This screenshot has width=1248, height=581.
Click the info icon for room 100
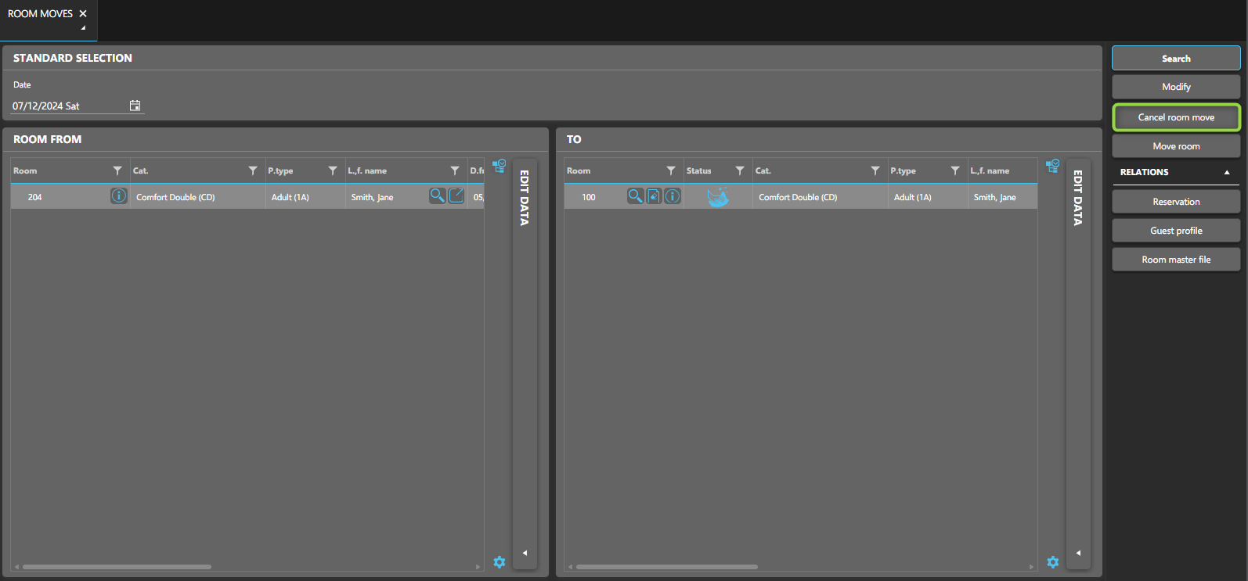point(673,196)
